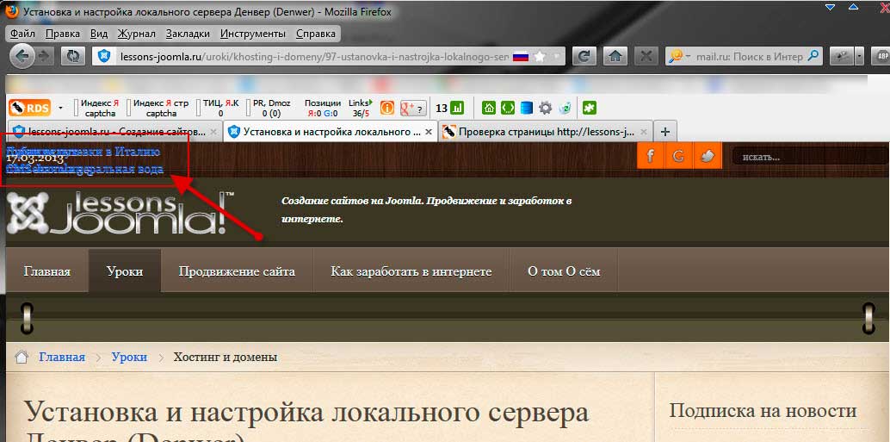Viewport: 890px width, 442px height.
Task: Click the shield site-identity icon in address bar
Action: (x=104, y=56)
